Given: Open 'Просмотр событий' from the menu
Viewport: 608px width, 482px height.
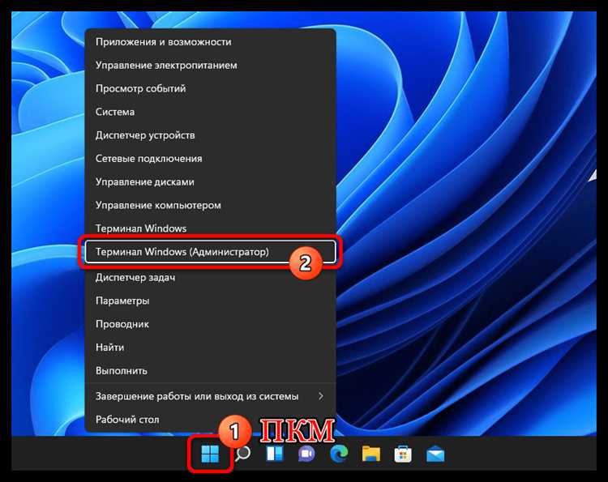Looking at the screenshot, I should 210,88.
